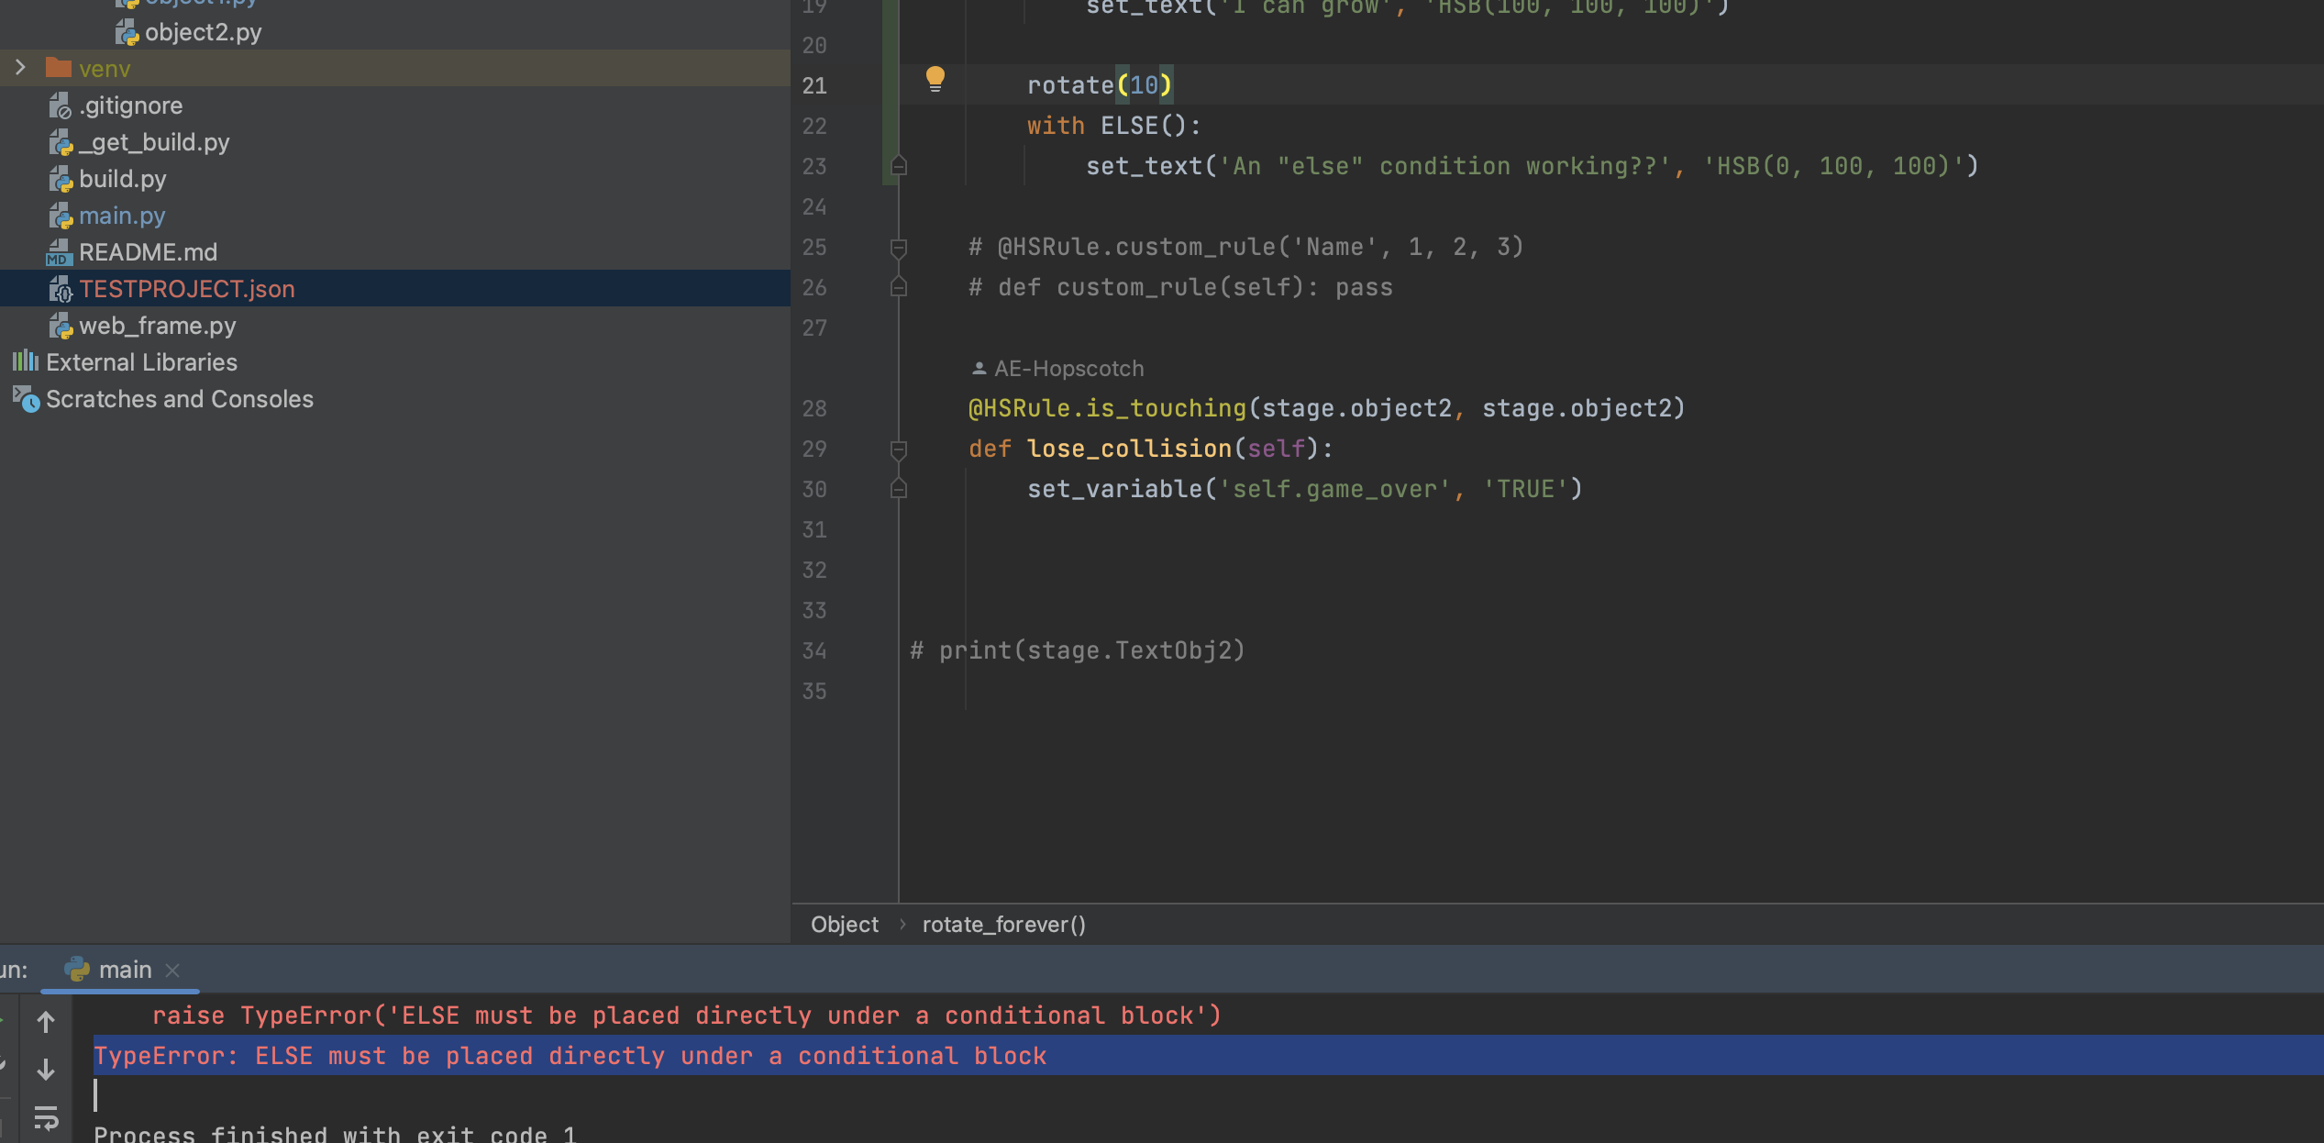2324x1143 pixels.
Task: Click the AE-Hopscotch author annotation
Action: (1068, 369)
